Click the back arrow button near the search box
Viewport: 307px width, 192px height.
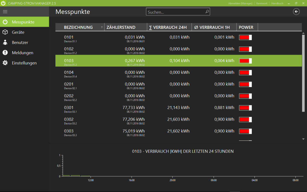point(296,12)
